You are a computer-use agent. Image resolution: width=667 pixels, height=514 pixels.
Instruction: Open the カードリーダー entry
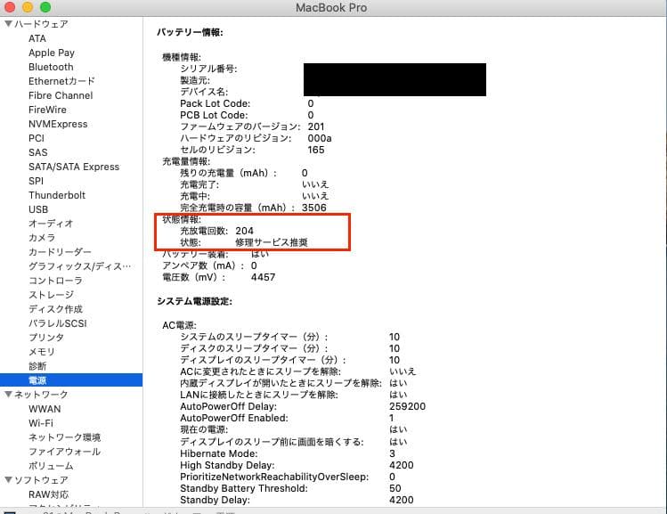coord(60,252)
